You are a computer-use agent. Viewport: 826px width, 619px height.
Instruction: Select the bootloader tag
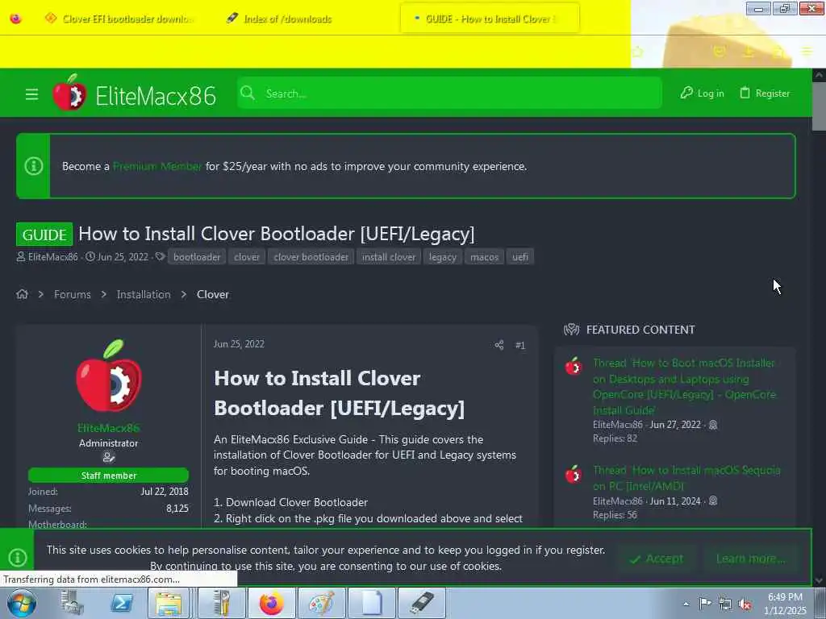[x=197, y=257]
